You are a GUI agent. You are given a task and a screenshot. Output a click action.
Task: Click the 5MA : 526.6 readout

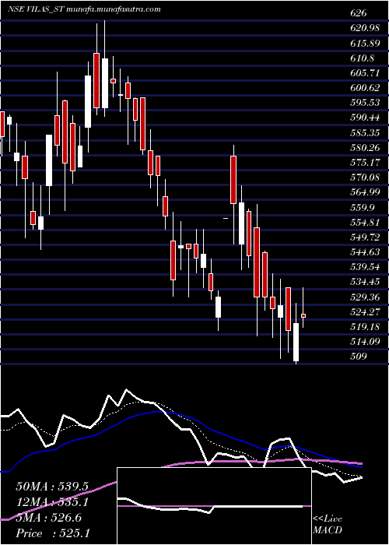click(x=48, y=518)
